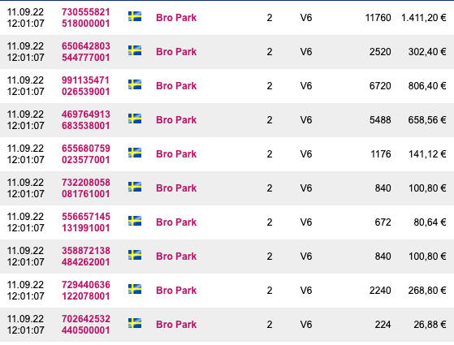Click Sweden flag in the 26,88 € row
The image size is (454, 345).
coord(135,323)
